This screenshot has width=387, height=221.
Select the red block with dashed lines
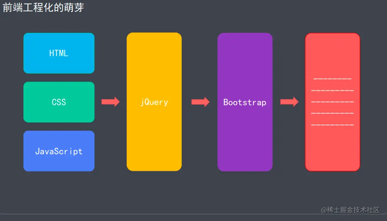tap(332, 102)
